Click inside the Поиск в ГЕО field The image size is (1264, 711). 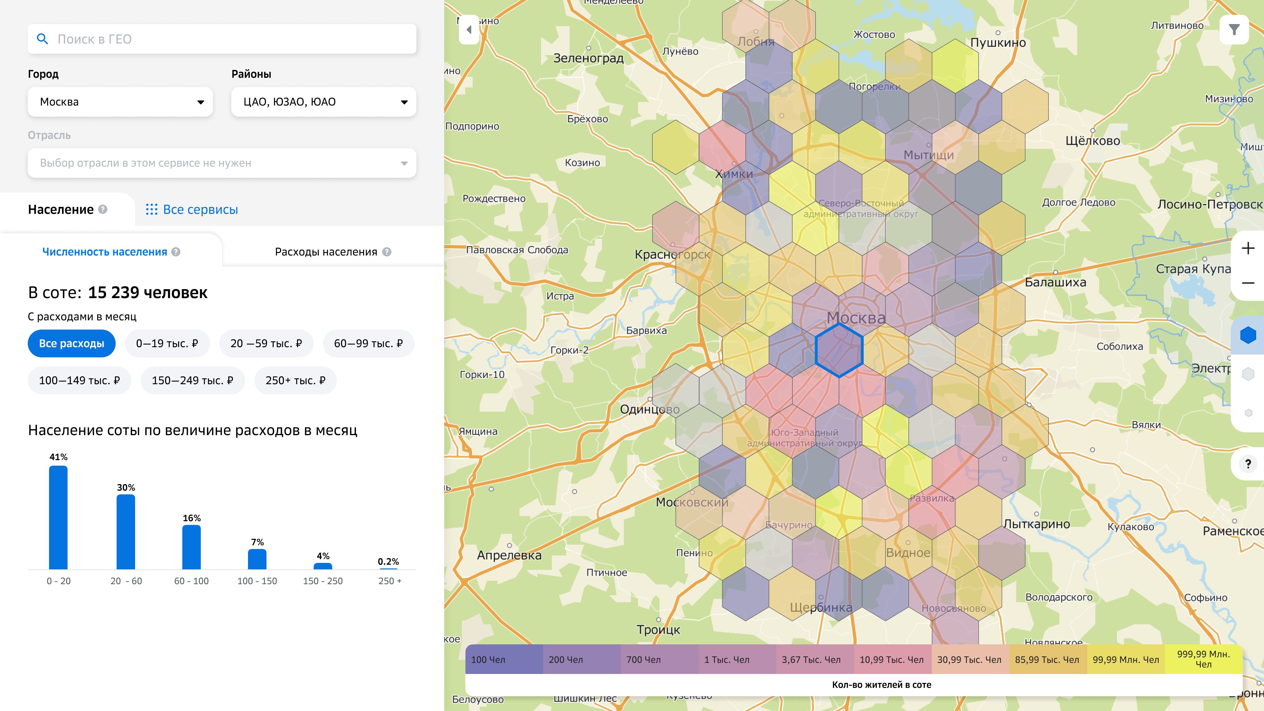coord(222,39)
